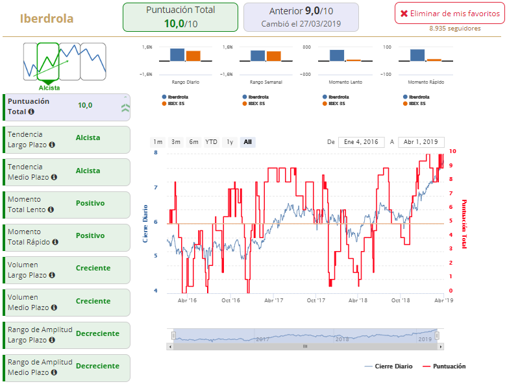Click the green double-chevron in Puntuación Total row

point(125,108)
